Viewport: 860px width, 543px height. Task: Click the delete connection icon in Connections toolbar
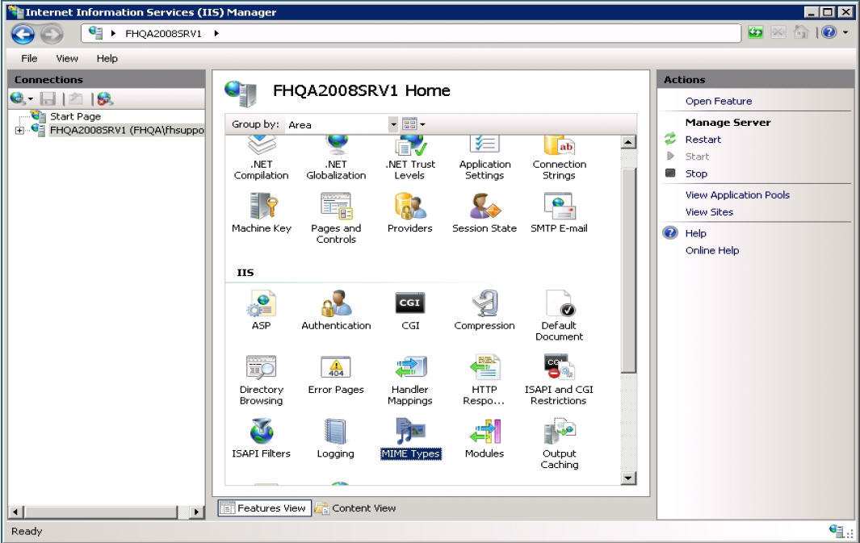tap(104, 98)
